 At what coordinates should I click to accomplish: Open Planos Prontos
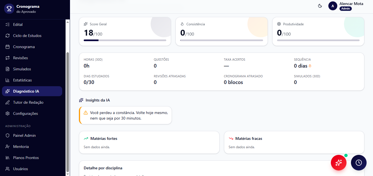coord(32,158)
